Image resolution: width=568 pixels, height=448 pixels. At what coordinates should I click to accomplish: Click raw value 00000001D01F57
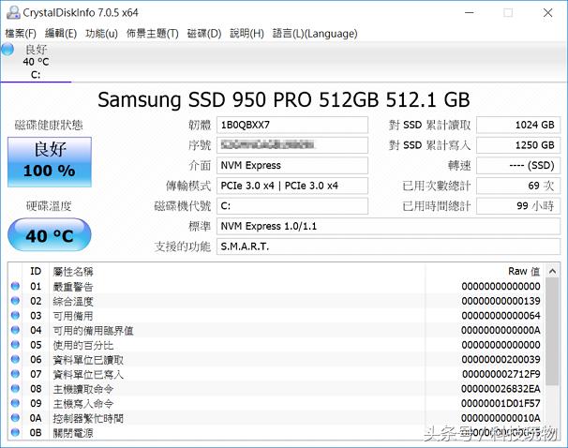pos(501,403)
